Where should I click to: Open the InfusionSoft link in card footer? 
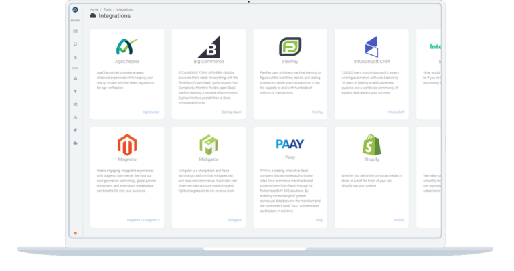coord(396,112)
